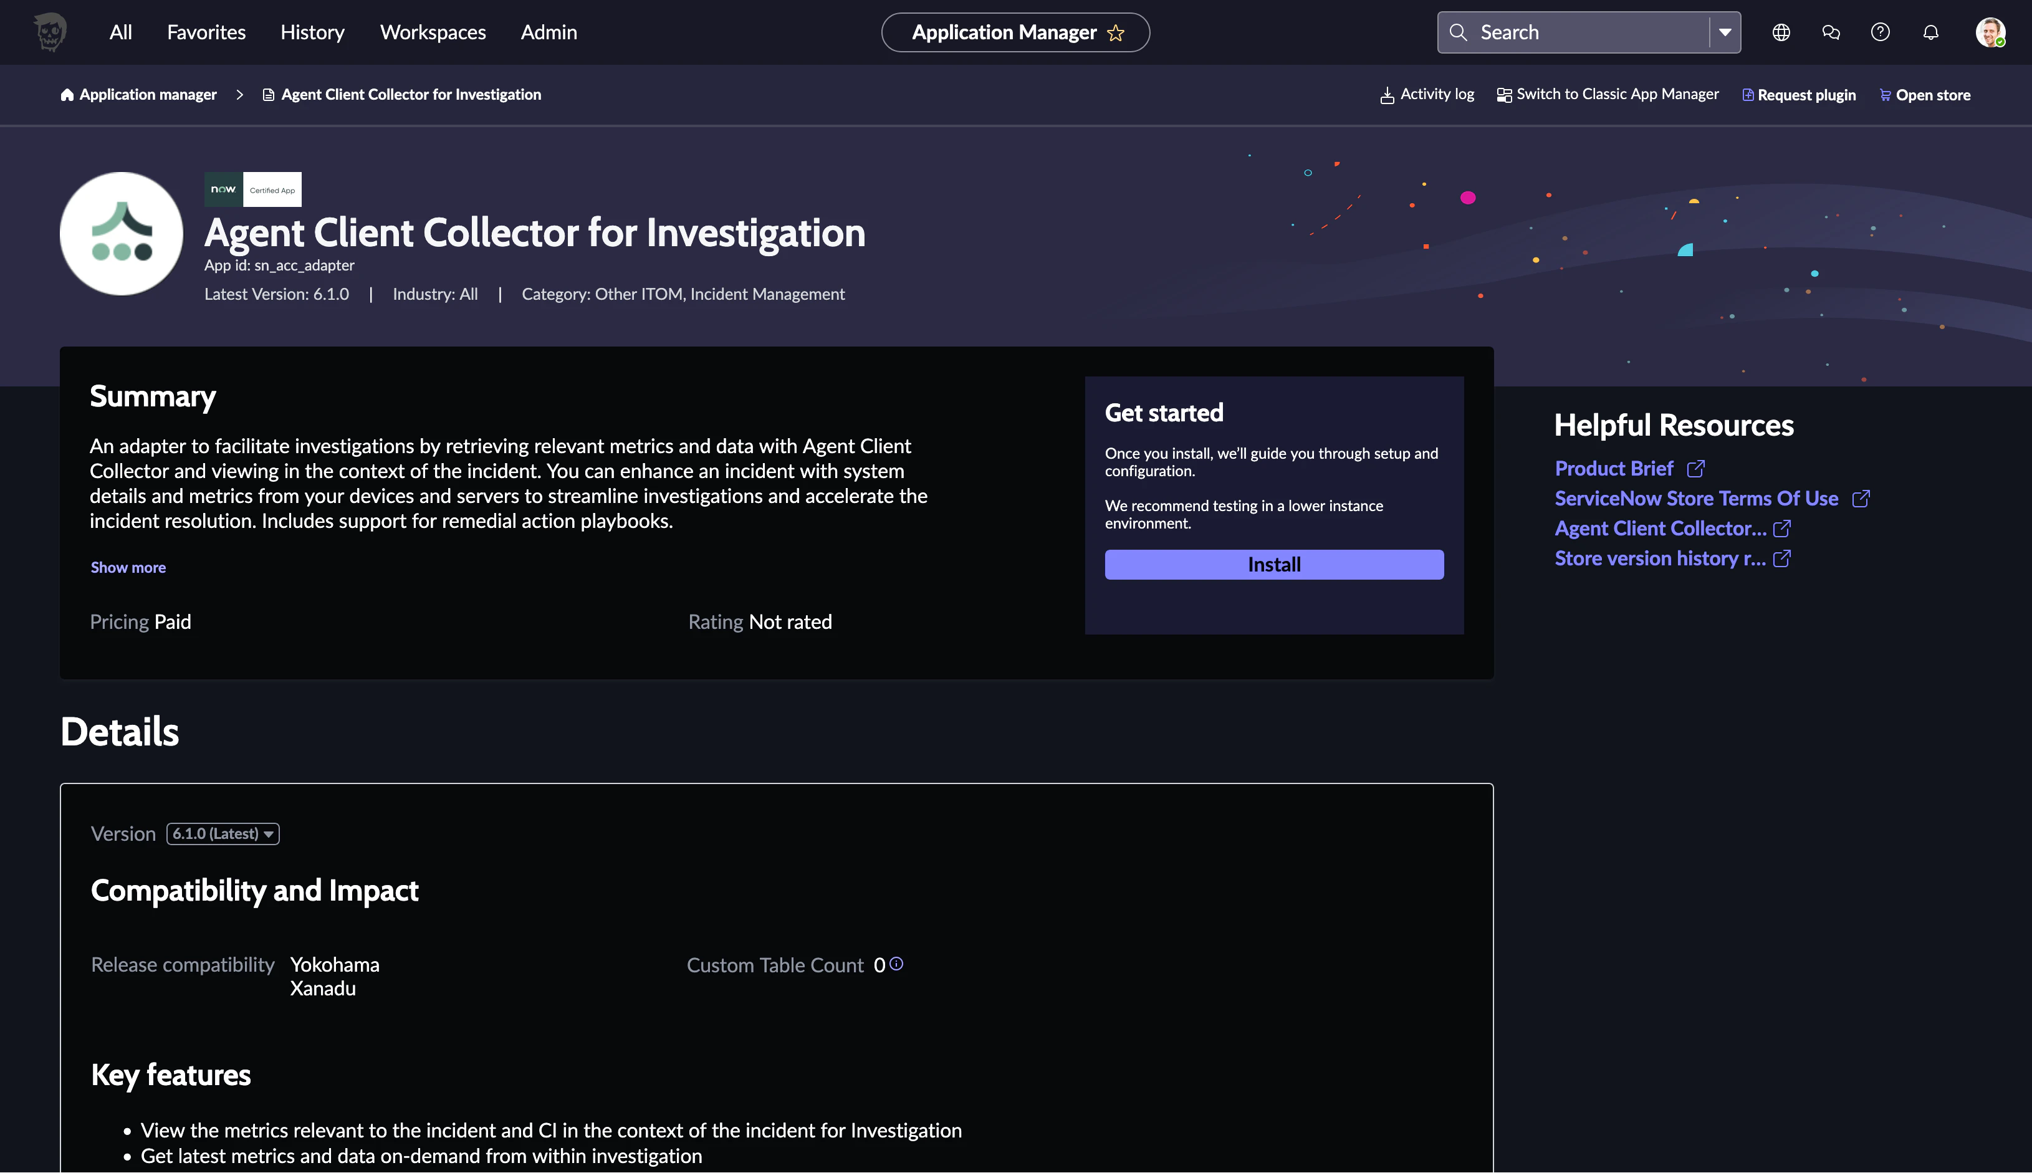Click the Summary heading
Image resolution: width=2032 pixels, height=1173 pixels.
point(152,396)
